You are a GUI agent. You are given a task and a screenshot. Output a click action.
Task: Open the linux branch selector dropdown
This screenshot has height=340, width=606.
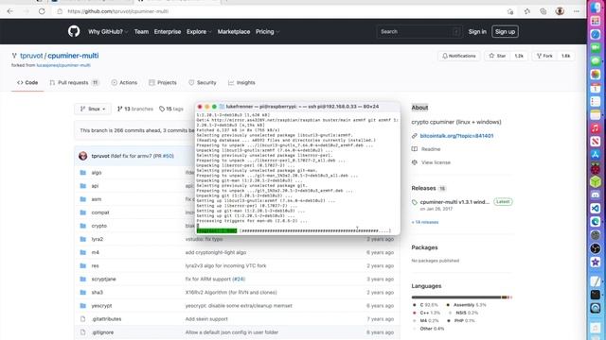pos(93,110)
